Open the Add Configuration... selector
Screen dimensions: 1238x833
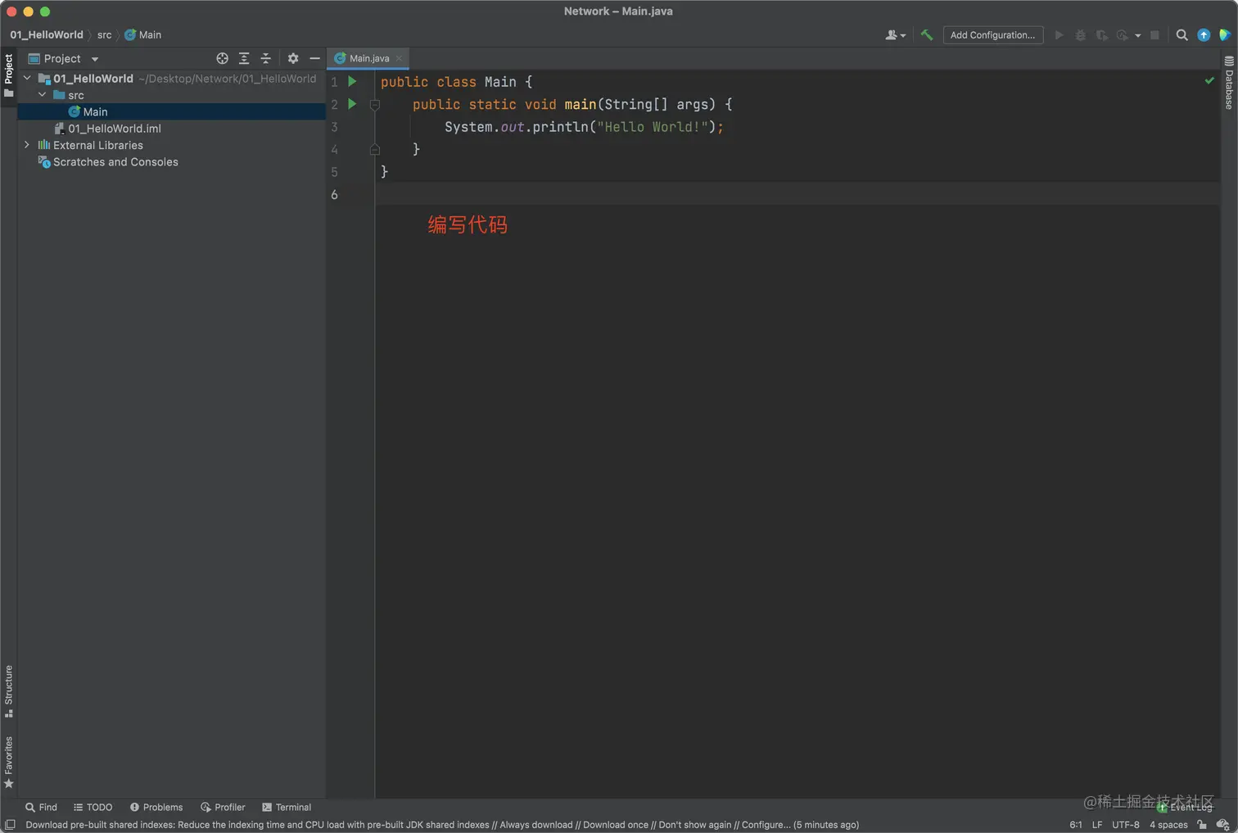click(x=992, y=35)
